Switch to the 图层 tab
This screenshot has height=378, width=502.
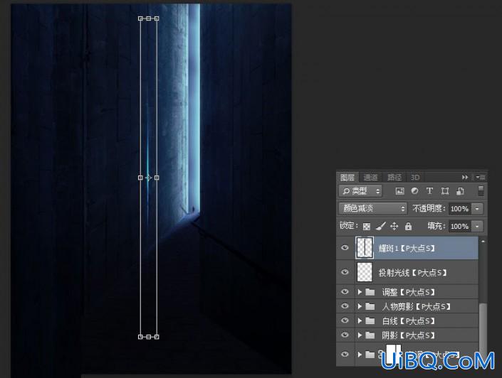[347, 177]
